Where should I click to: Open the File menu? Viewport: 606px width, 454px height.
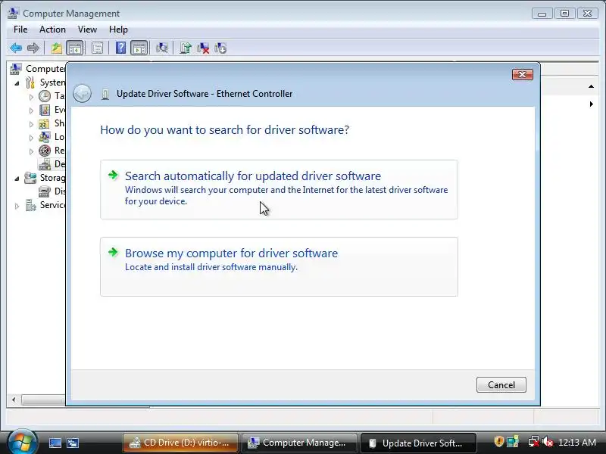click(x=20, y=30)
